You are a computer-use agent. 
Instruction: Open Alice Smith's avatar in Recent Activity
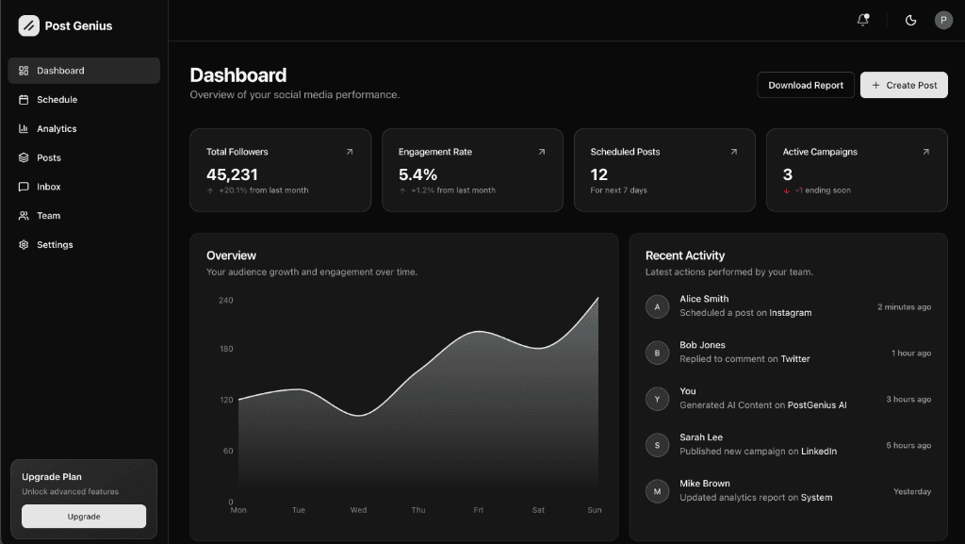click(x=657, y=305)
